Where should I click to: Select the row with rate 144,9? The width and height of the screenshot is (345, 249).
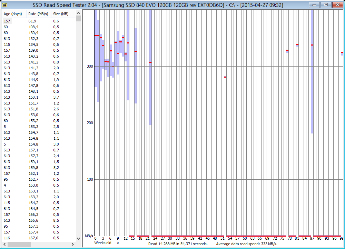(39, 80)
